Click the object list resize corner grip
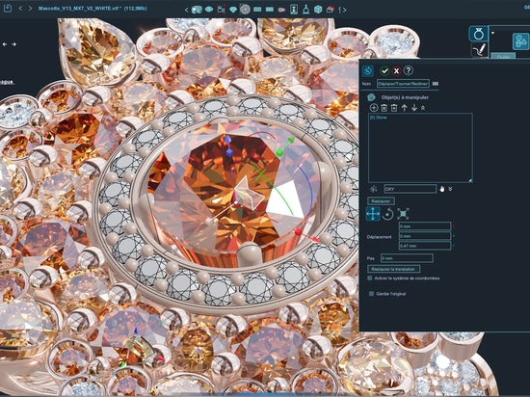Image resolution: width=530 pixels, height=397 pixels. 470,180
